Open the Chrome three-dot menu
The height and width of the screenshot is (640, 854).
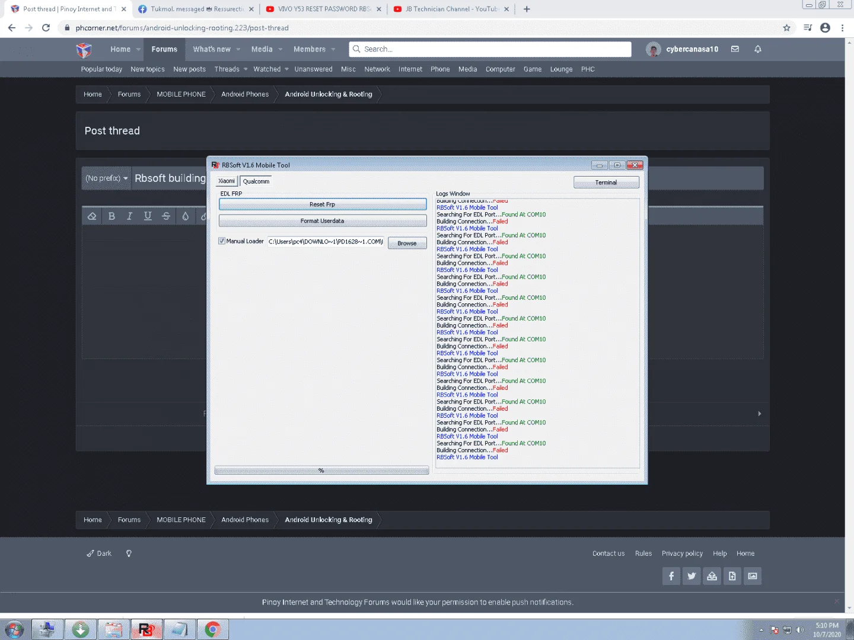coord(842,28)
